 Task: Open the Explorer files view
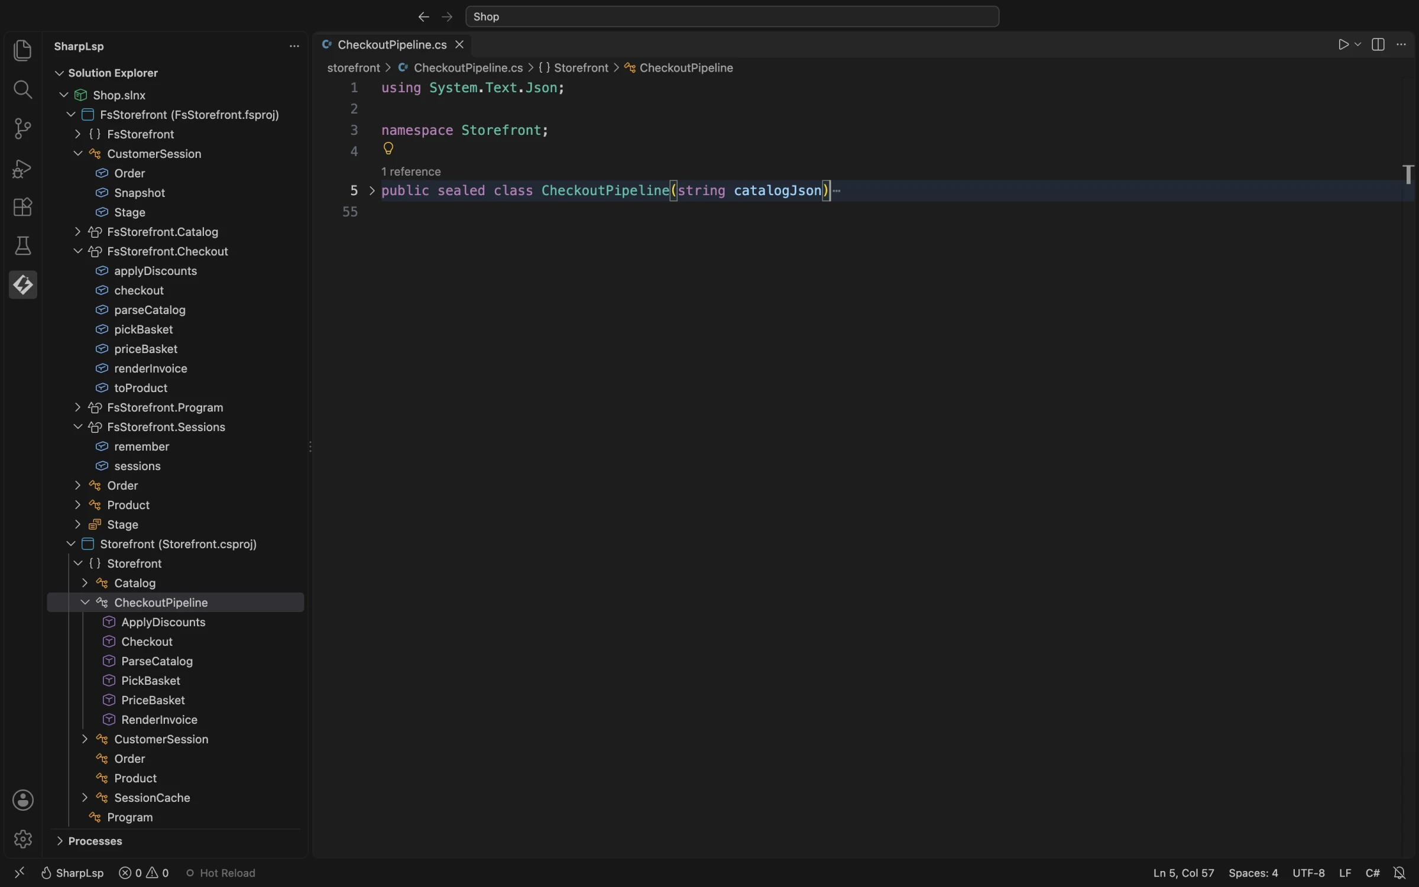click(22, 50)
